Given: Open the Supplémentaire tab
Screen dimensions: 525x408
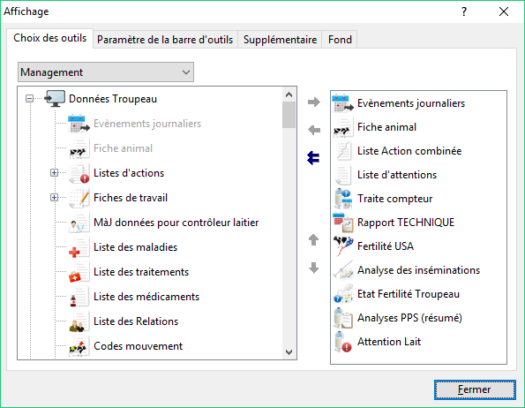Looking at the screenshot, I should (280, 40).
